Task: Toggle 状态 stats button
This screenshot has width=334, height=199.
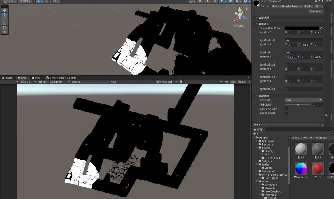Action: click(x=233, y=82)
